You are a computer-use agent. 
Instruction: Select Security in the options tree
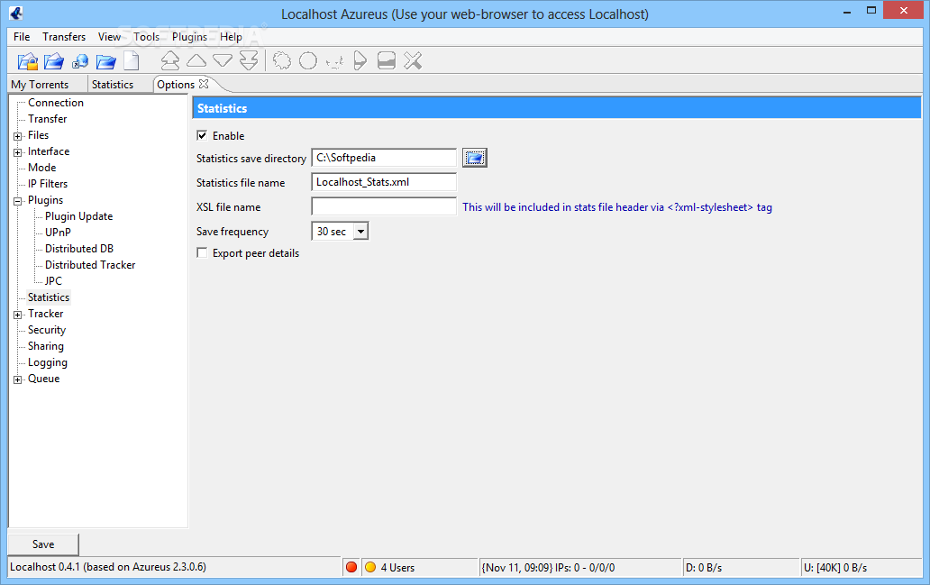click(x=47, y=330)
